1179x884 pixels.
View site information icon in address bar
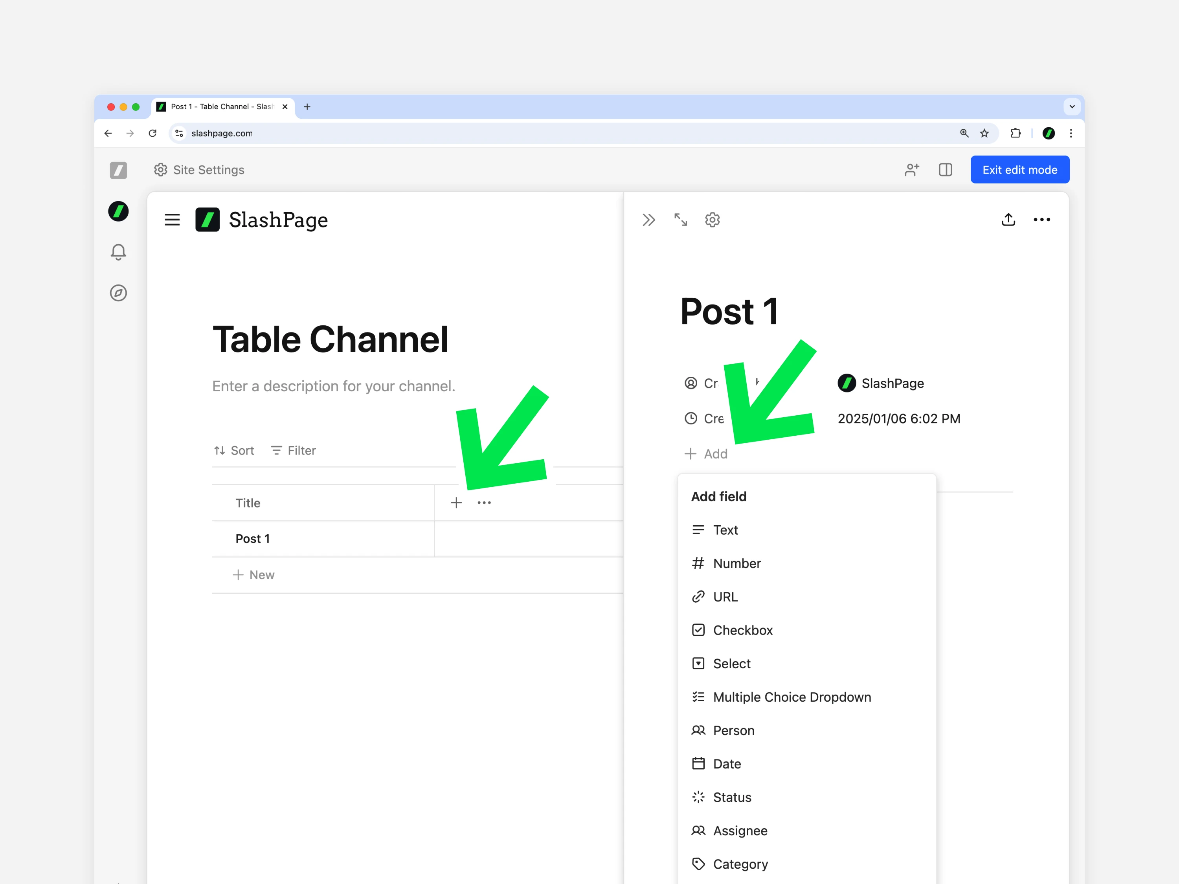(x=179, y=133)
